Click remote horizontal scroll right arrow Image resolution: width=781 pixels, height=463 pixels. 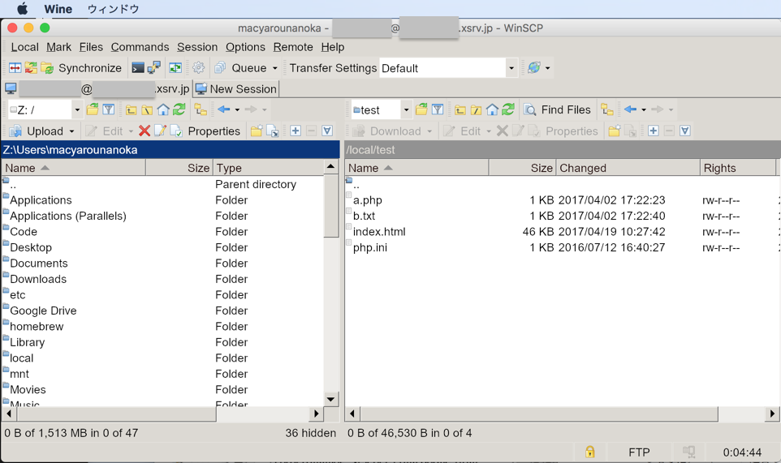[x=772, y=414]
